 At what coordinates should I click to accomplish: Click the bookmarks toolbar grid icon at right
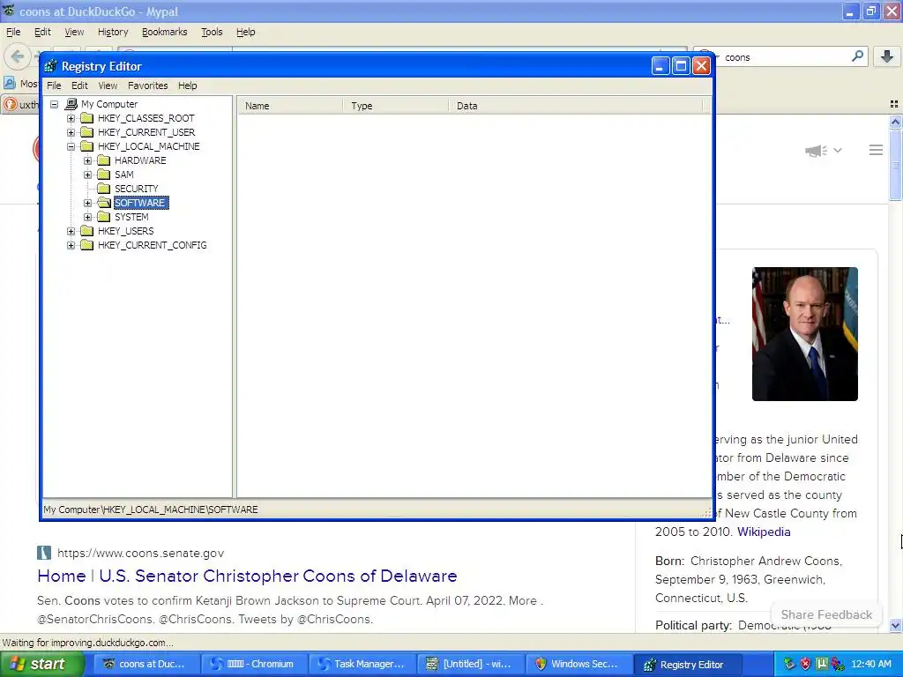point(894,104)
